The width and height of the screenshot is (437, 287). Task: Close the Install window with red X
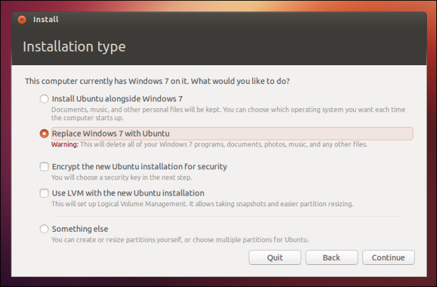pyautogui.click(x=22, y=19)
